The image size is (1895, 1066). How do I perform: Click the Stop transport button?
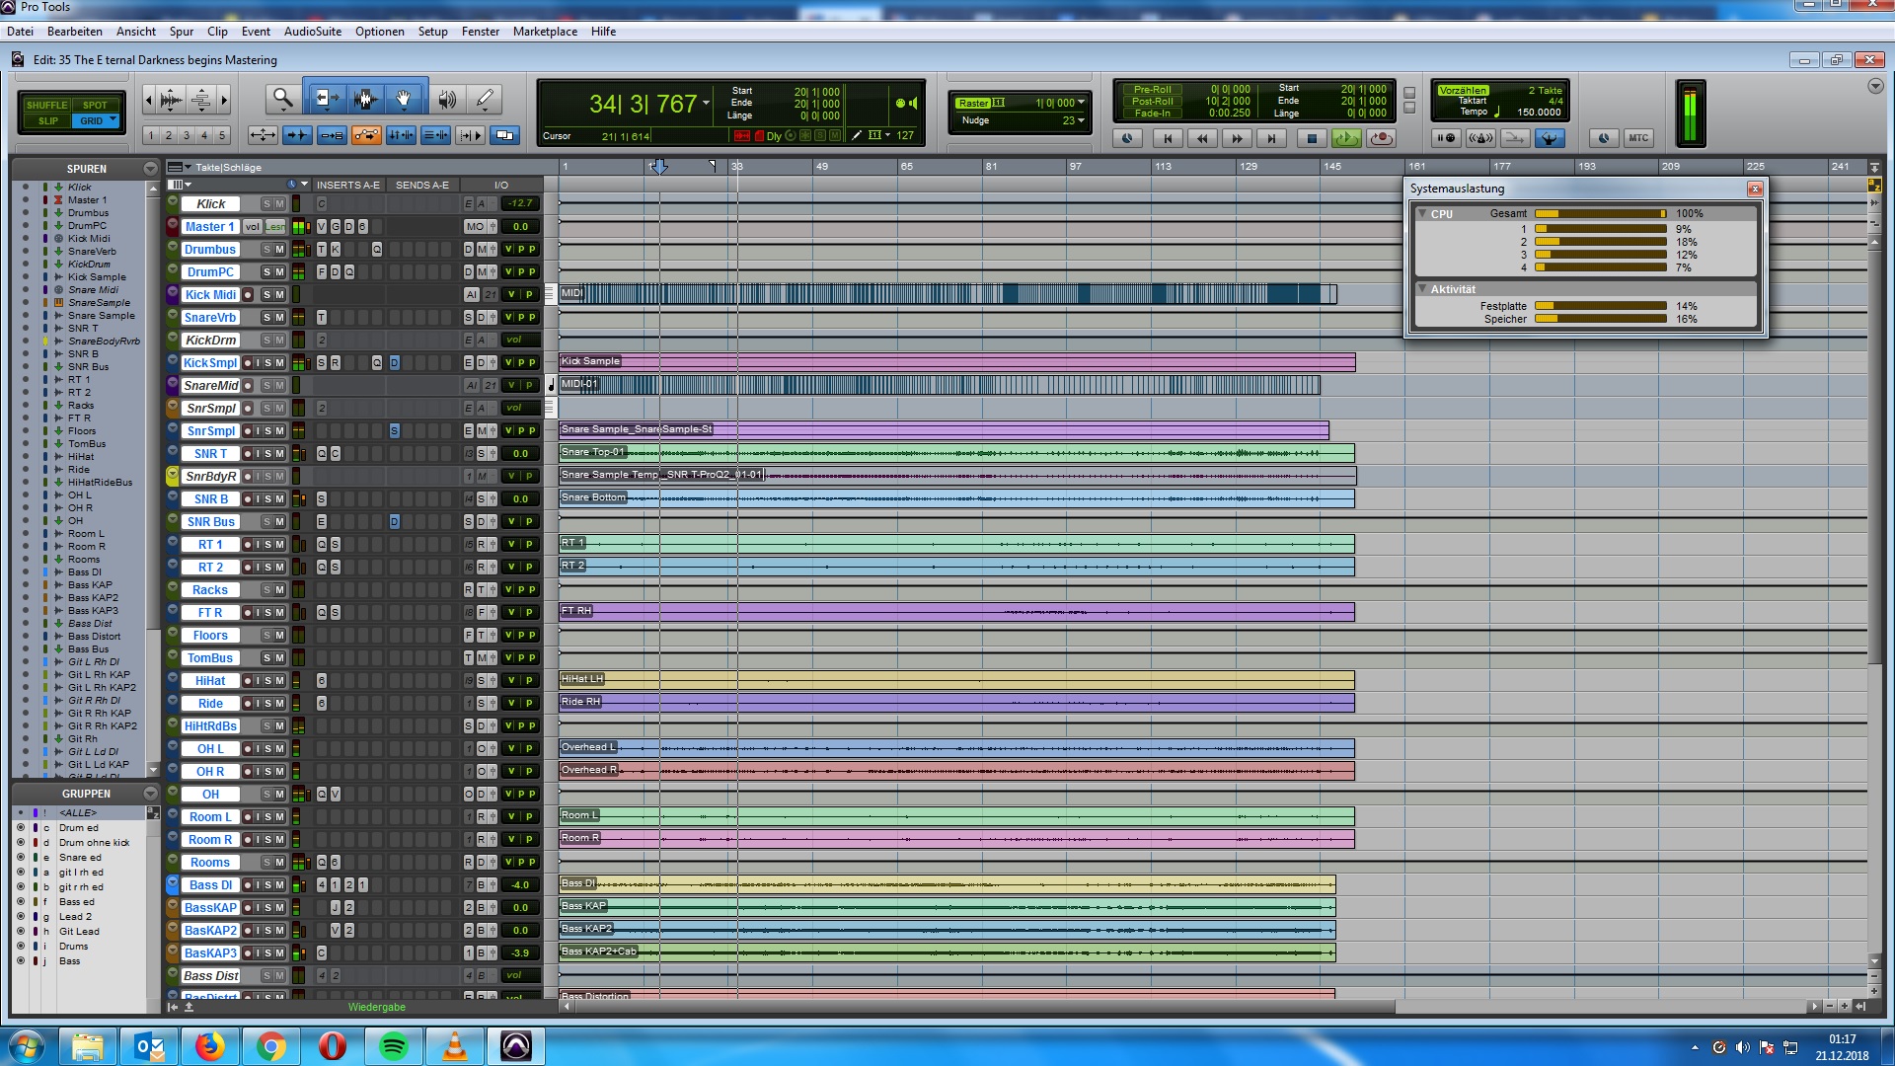(1311, 138)
